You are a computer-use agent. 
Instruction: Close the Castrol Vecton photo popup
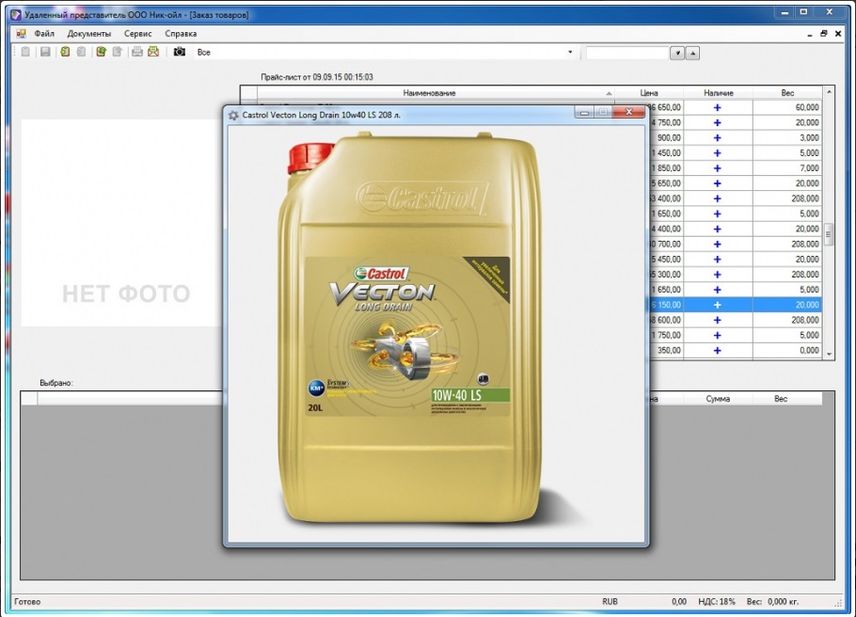point(628,112)
